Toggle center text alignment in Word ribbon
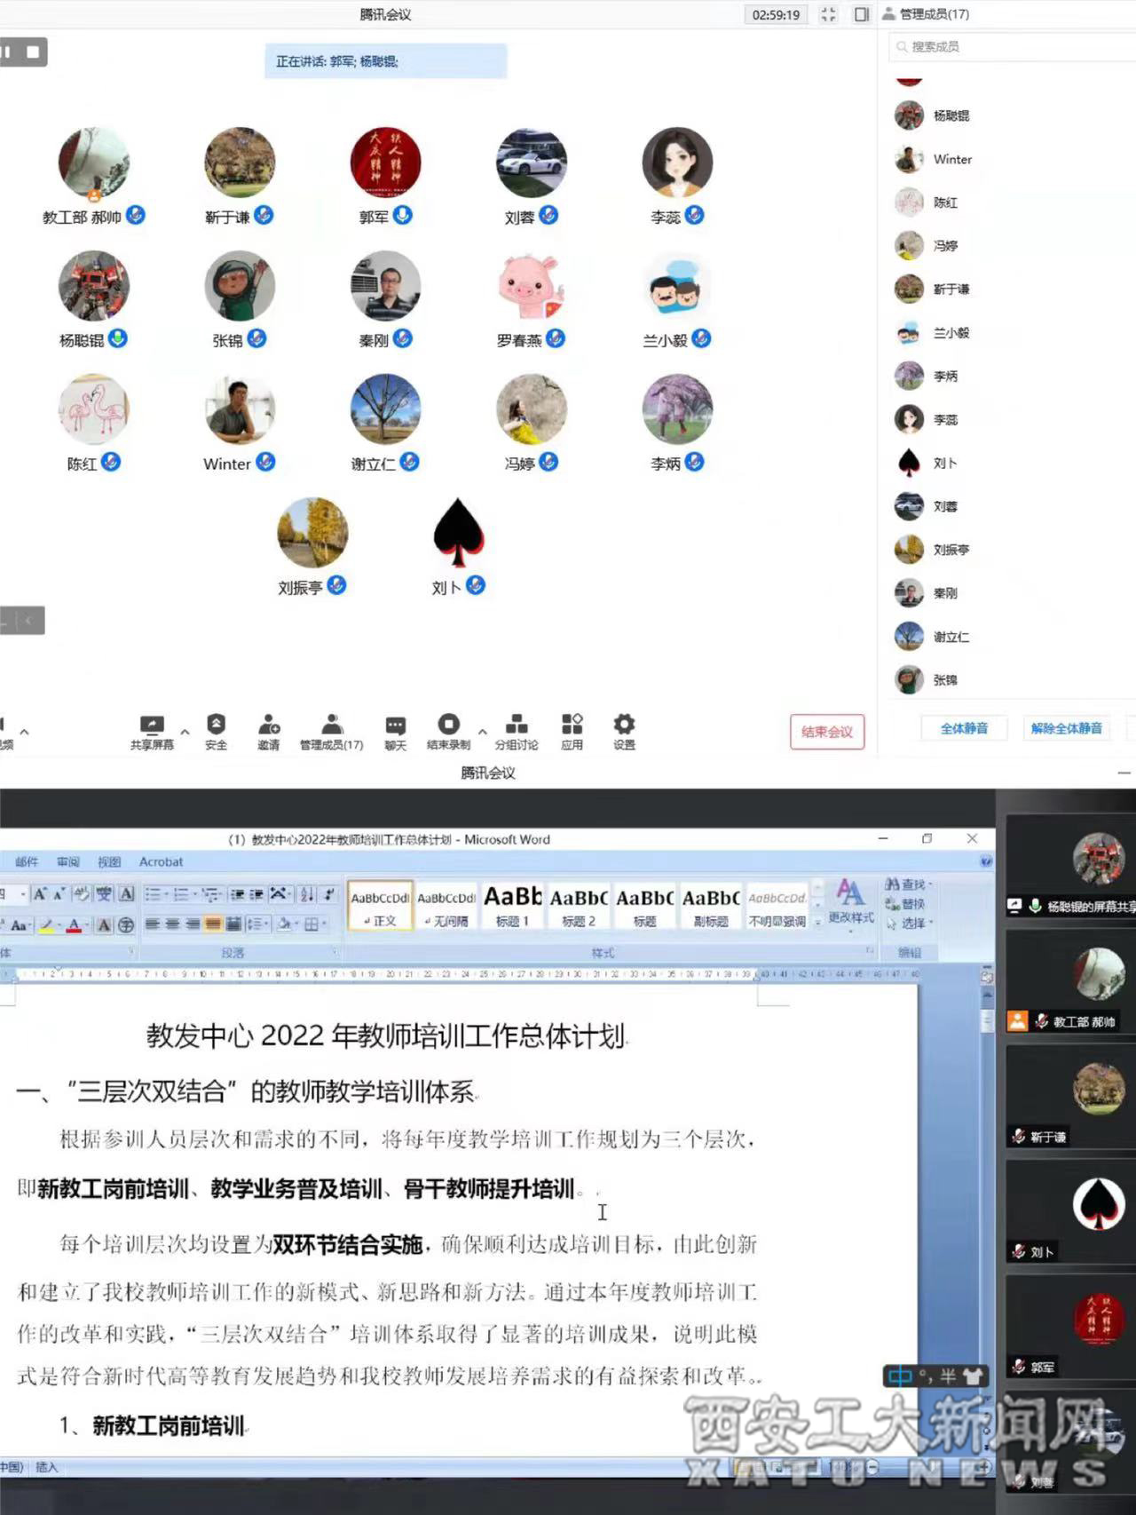The height and width of the screenshot is (1515, 1136). coord(172,924)
